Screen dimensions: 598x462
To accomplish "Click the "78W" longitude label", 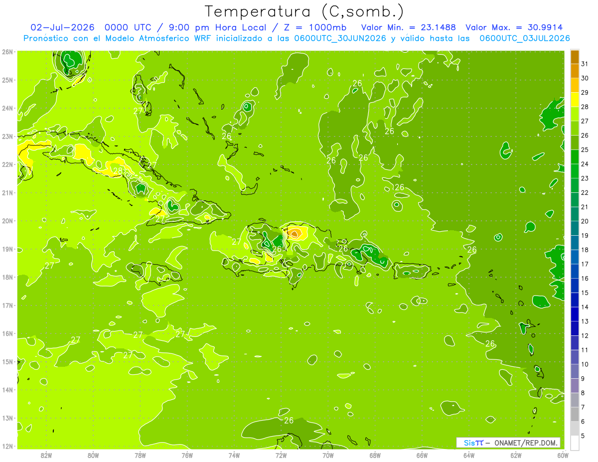I will coord(140,455).
